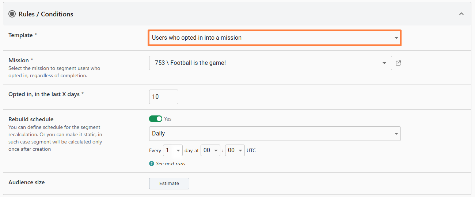Click the 'Rules / Conditions' section title

46,14
